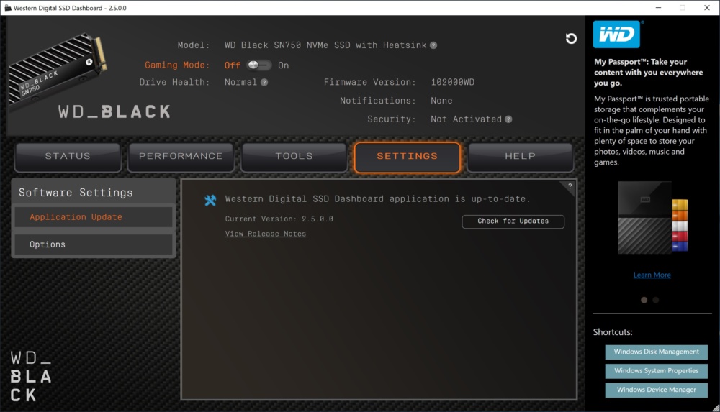Toggle the Gaming Mode switch
The image size is (720, 412).
tap(259, 65)
